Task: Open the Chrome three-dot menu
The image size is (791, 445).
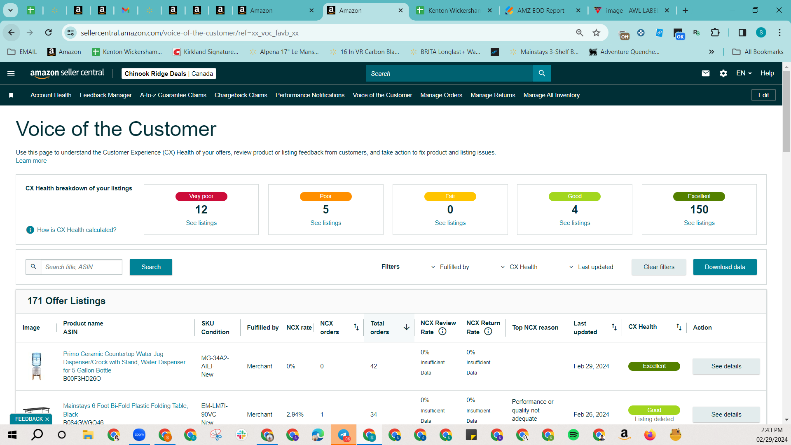Action: (x=779, y=33)
